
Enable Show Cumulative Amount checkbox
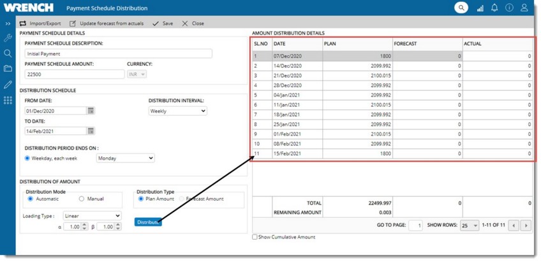point(255,237)
